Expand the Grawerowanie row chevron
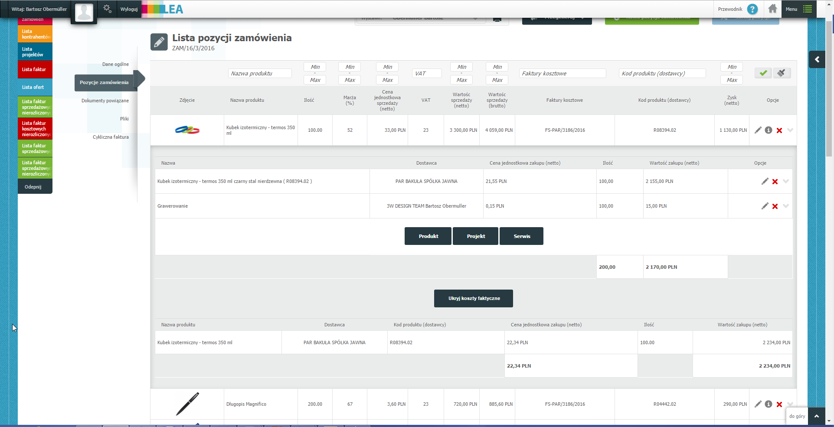 click(786, 206)
